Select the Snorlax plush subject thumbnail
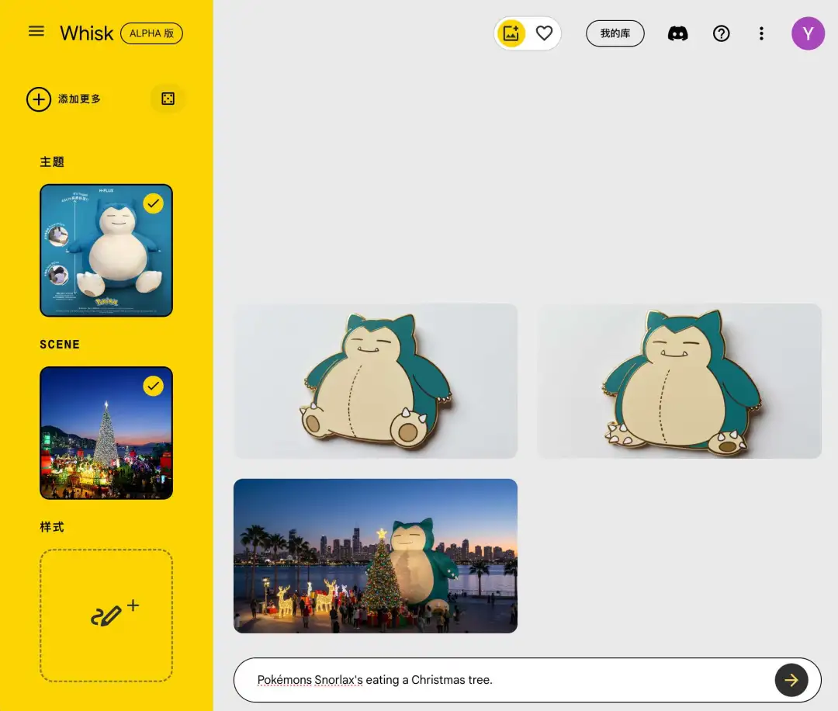 coord(106,251)
